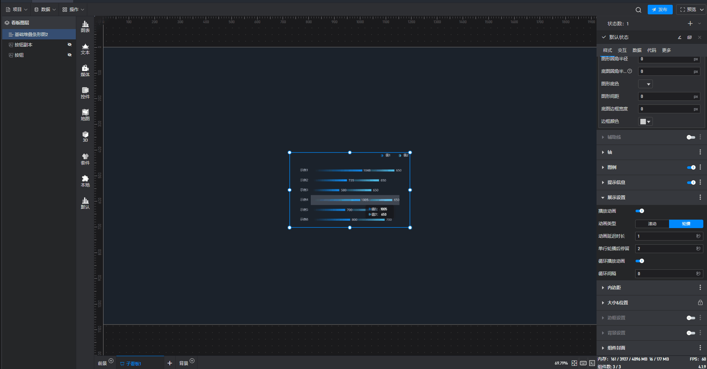This screenshot has width=707, height=369.
Task: Expand the 提示信息 section
Action: (603, 182)
